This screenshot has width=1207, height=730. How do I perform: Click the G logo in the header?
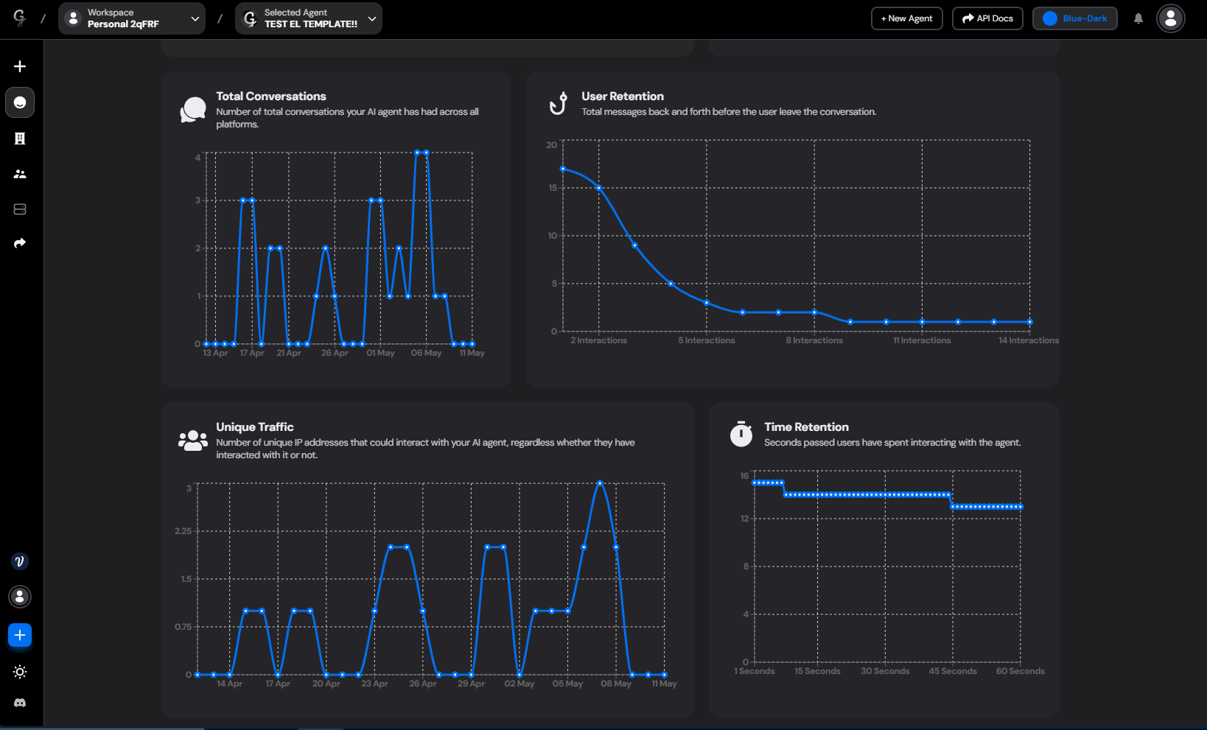[20, 18]
